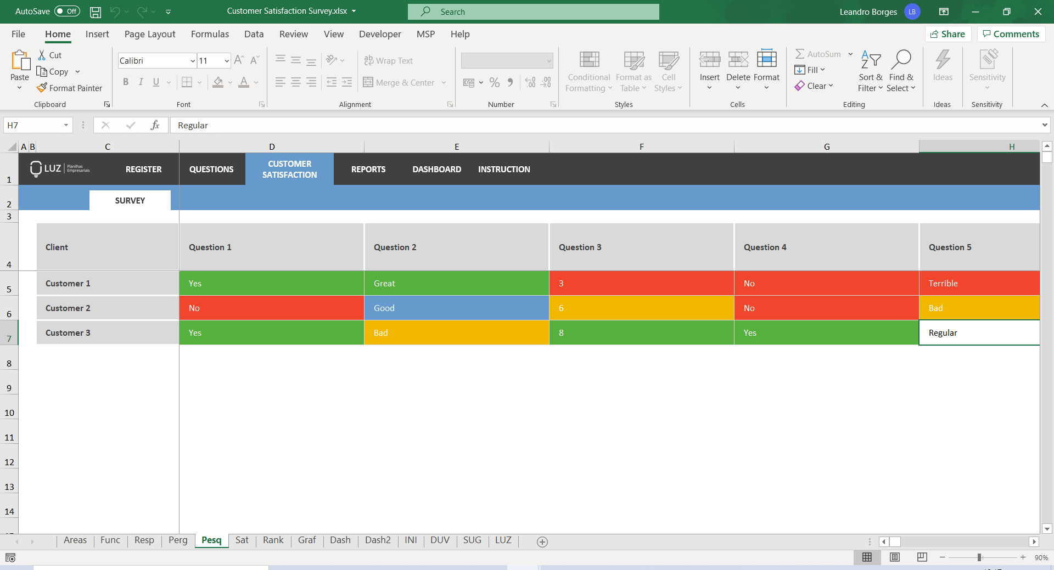Click the DASHBOARD navigation link
This screenshot has height=570, width=1054.
436,169
